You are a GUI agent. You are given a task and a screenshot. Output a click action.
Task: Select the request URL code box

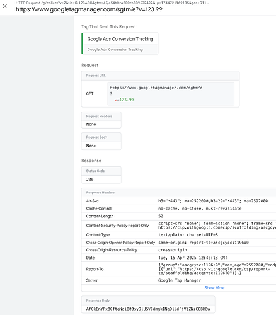(171, 94)
